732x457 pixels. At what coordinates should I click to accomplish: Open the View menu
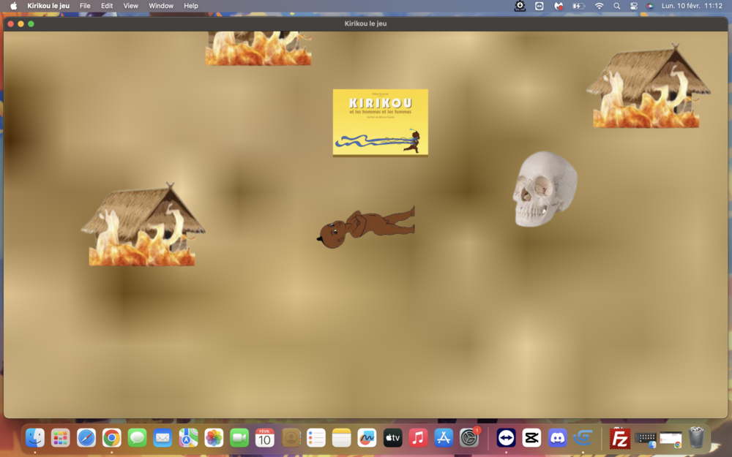coord(131,6)
